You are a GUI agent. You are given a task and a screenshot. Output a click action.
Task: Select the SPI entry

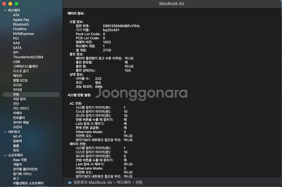click(16, 52)
